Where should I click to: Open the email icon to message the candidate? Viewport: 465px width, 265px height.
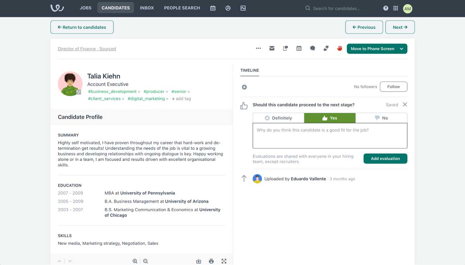pos(272,48)
